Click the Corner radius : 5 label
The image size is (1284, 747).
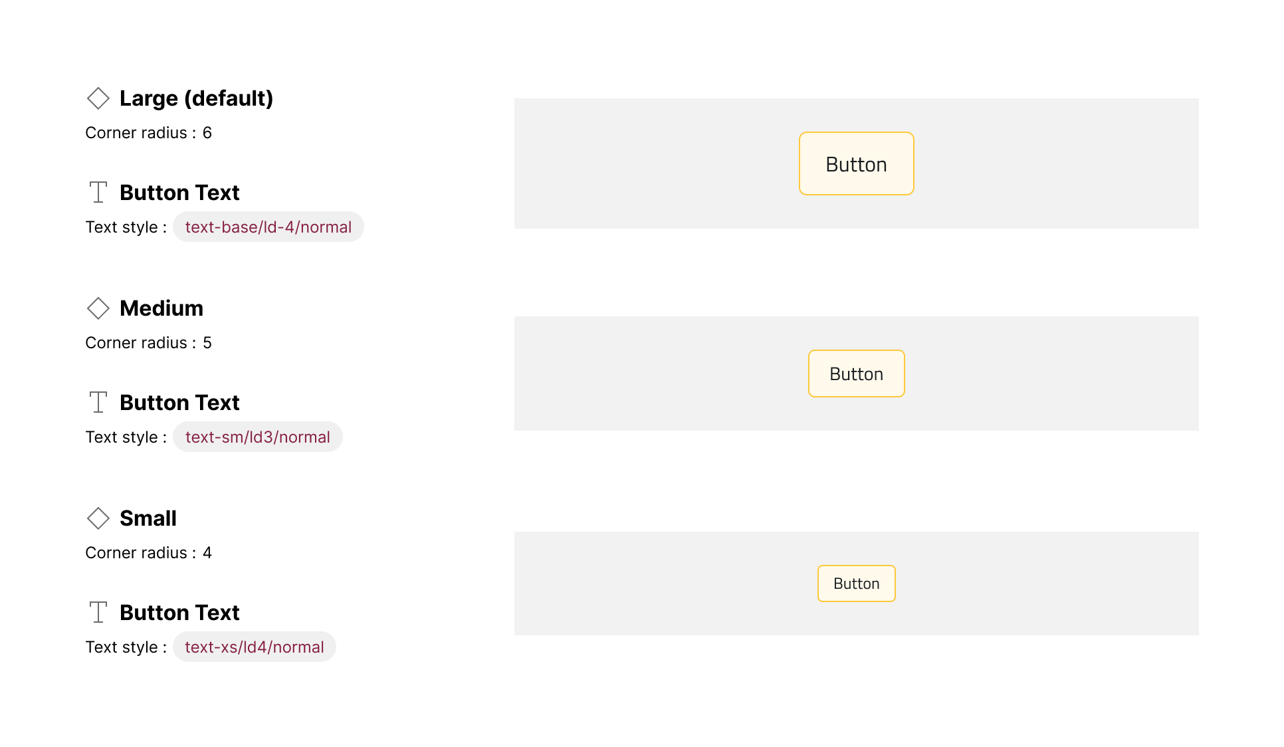pos(148,342)
